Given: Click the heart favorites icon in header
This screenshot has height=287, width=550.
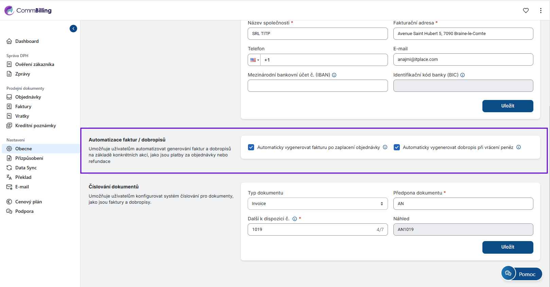Looking at the screenshot, I should tap(526, 11).
